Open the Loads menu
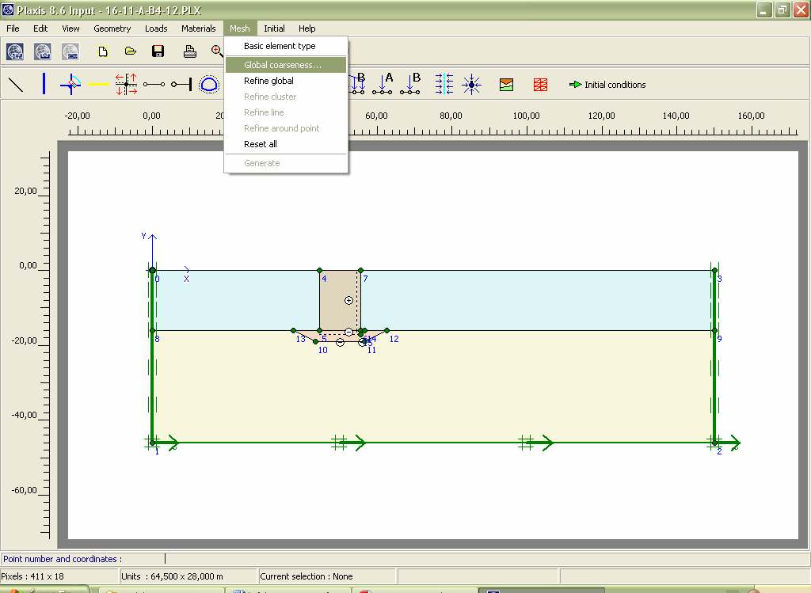The image size is (811, 593). point(156,29)
